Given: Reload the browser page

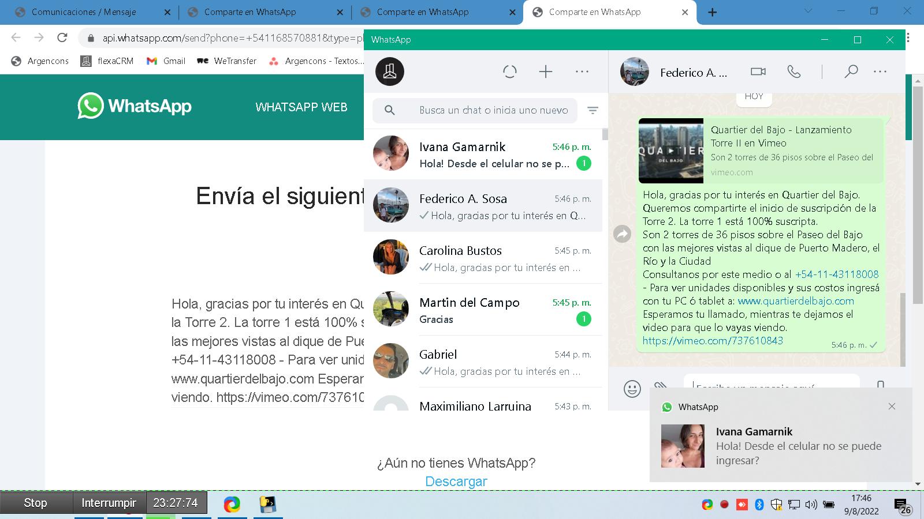Looking at the screenshot, I should point(62,37).
